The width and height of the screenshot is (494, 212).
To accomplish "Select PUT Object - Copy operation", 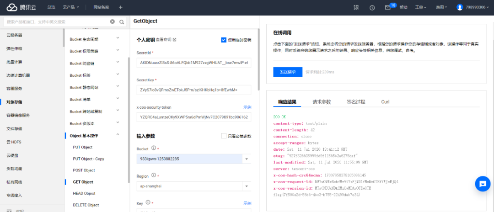I will point(88,159).
